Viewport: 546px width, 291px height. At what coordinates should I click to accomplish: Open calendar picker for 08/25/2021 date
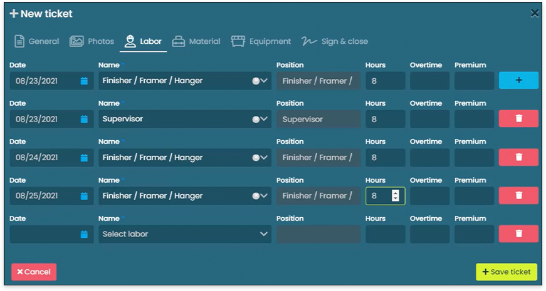tap(84, 196)
